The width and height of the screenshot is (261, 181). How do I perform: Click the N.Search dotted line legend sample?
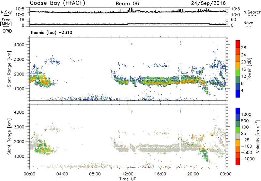click(x=252, y=16)
